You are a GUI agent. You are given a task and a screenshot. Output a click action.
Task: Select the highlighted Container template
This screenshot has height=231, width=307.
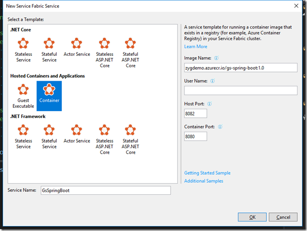click(49, 96)
